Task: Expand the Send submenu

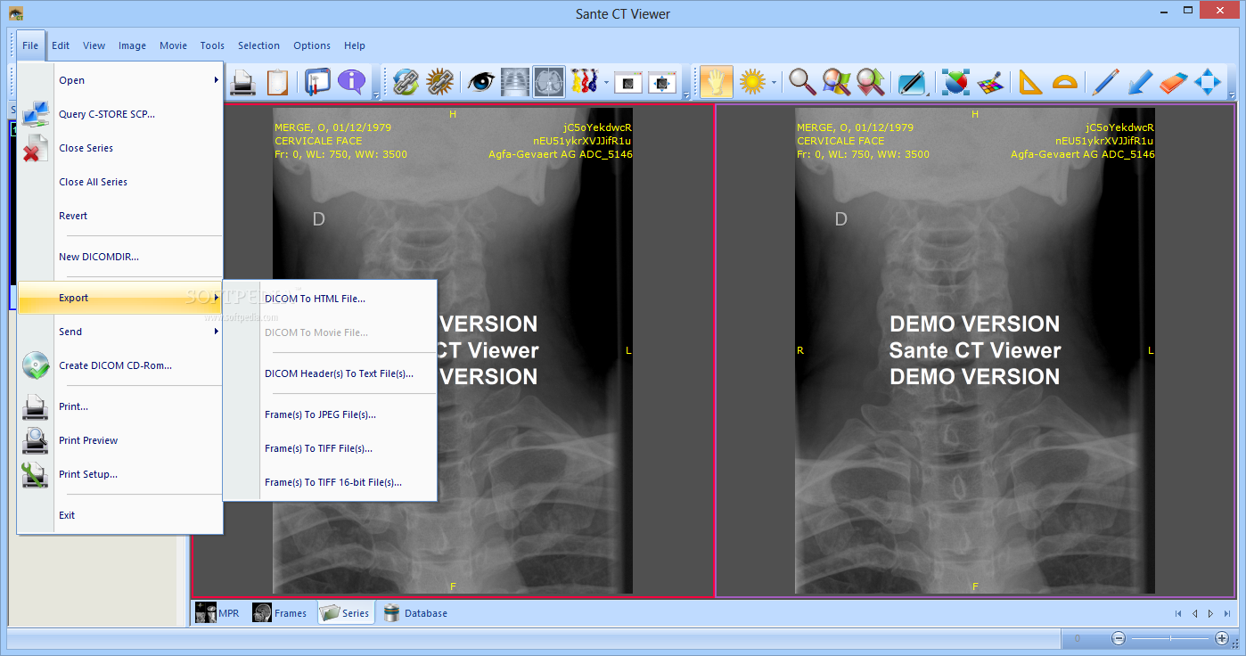Action: [120, 332]
